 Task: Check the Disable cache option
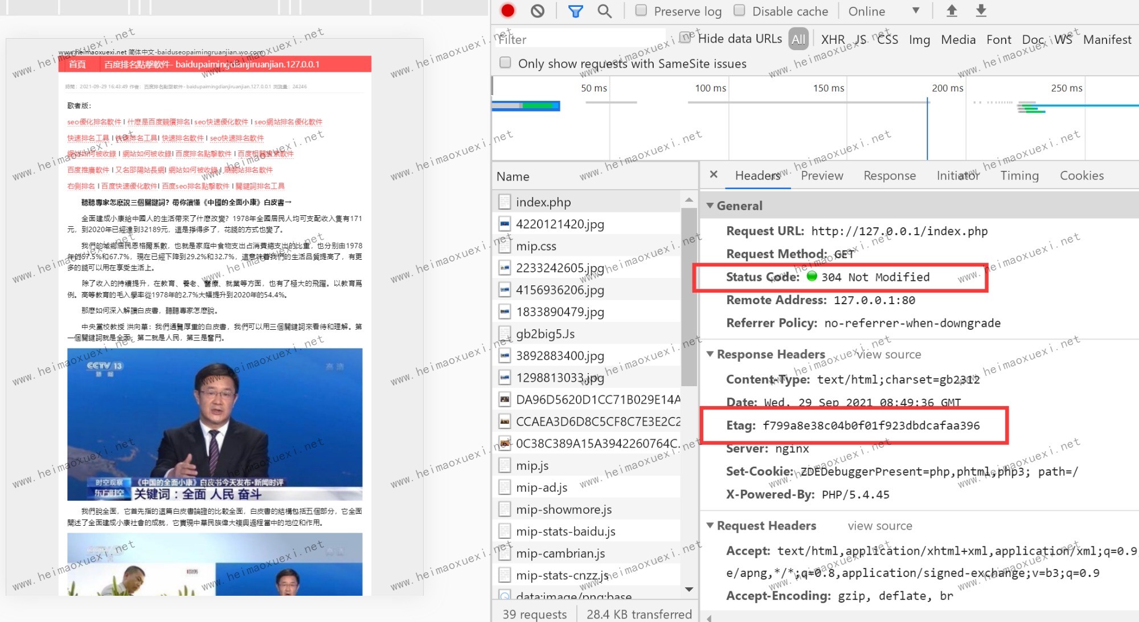[739, 11]
